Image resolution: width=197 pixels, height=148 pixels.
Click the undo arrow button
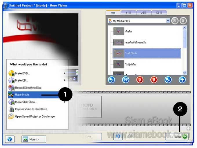click(118, 136)
